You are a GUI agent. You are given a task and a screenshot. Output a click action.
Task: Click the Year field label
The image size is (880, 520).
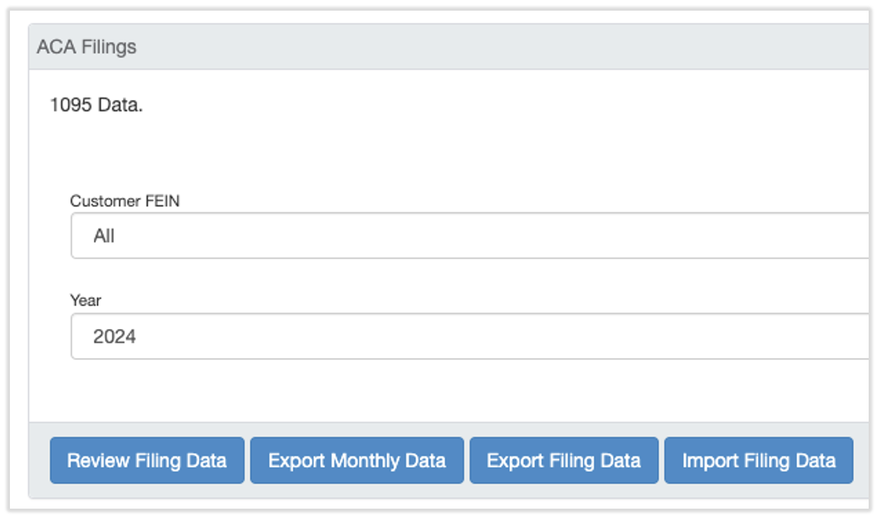click(85, 300)
